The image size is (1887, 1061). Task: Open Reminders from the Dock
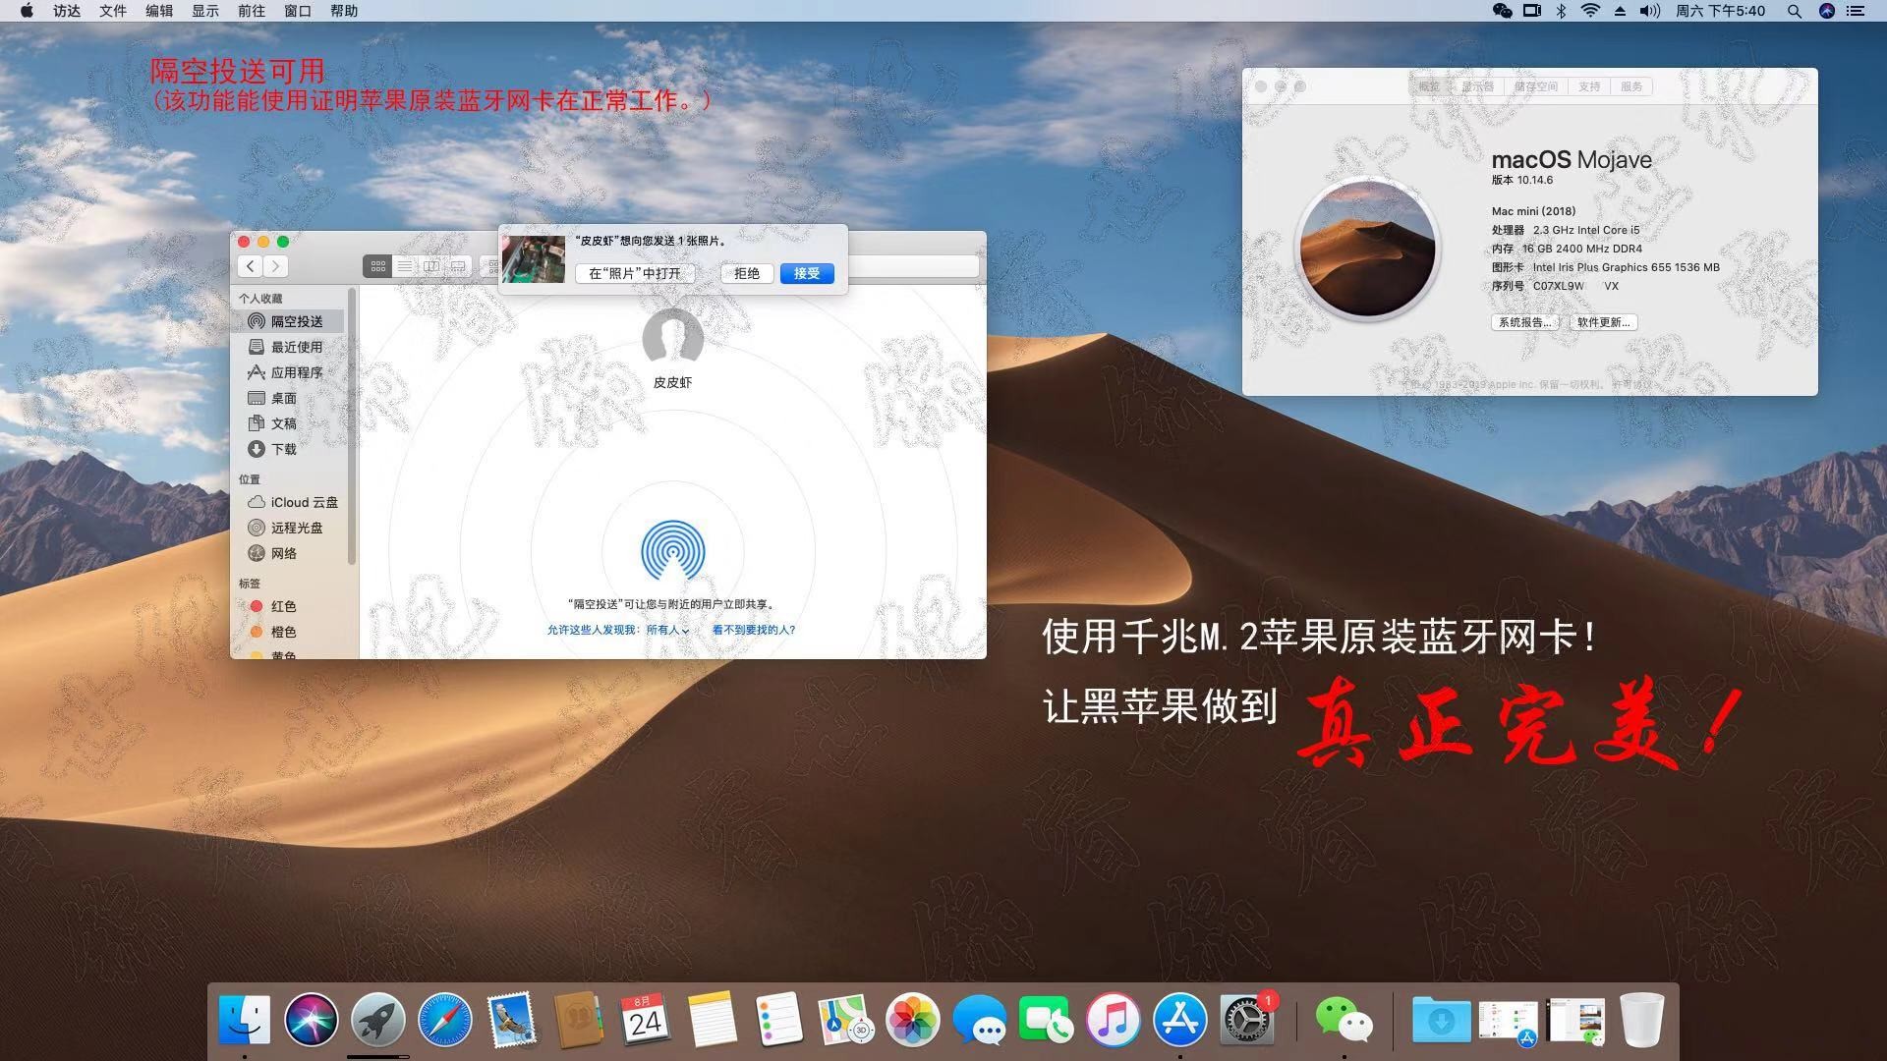click(x=778, y=1019)
